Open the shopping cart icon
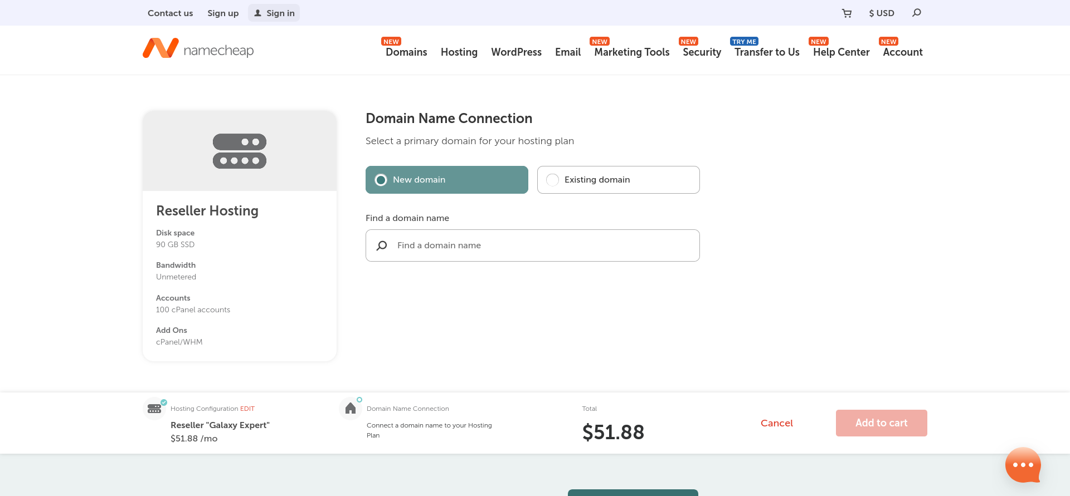Viewport: 1070px width, 496px height. point(847,13)
